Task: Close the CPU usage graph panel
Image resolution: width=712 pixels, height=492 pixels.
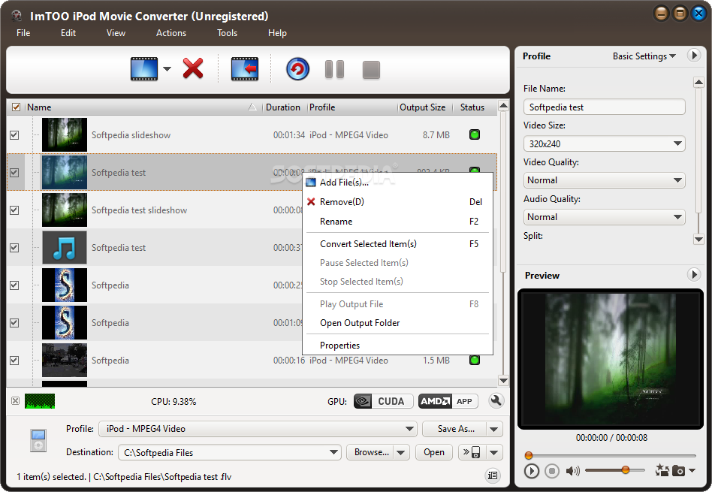Action: coord(16,400)
